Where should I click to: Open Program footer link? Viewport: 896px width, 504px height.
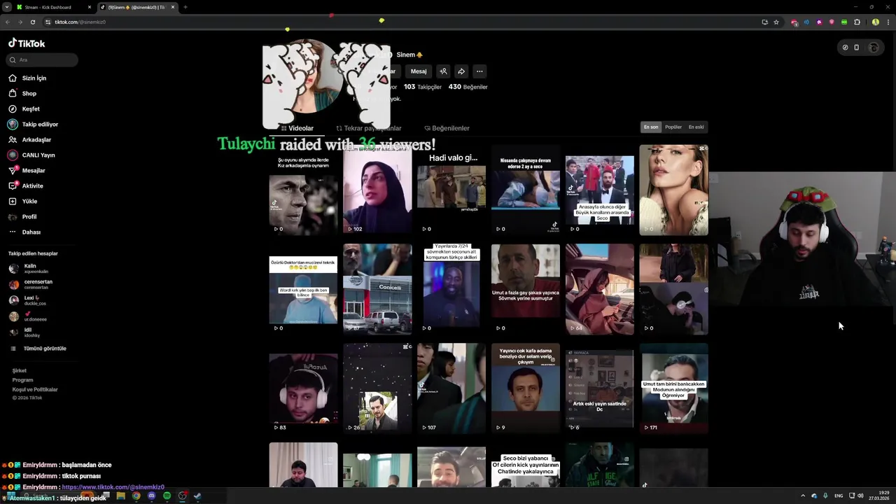coord(22,380)
